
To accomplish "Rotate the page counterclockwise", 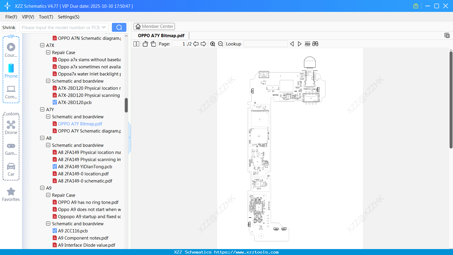I will point(145,44).
